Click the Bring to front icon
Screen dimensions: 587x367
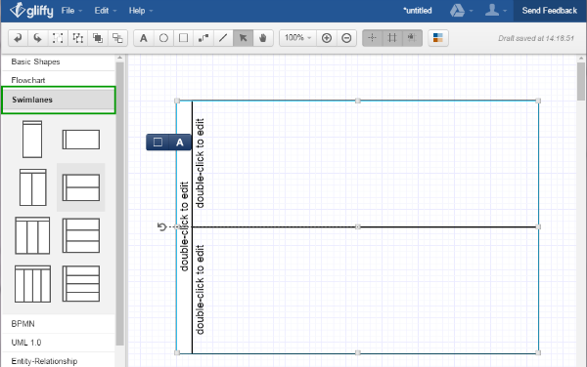pyautogui.click(x=98, y=38)
